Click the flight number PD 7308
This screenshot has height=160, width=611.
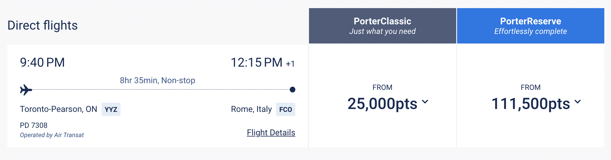33,125
